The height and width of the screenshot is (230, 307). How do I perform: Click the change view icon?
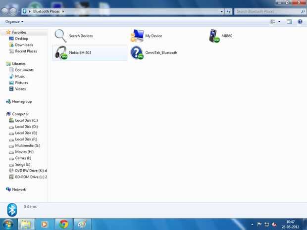click(x=273, y=21)
